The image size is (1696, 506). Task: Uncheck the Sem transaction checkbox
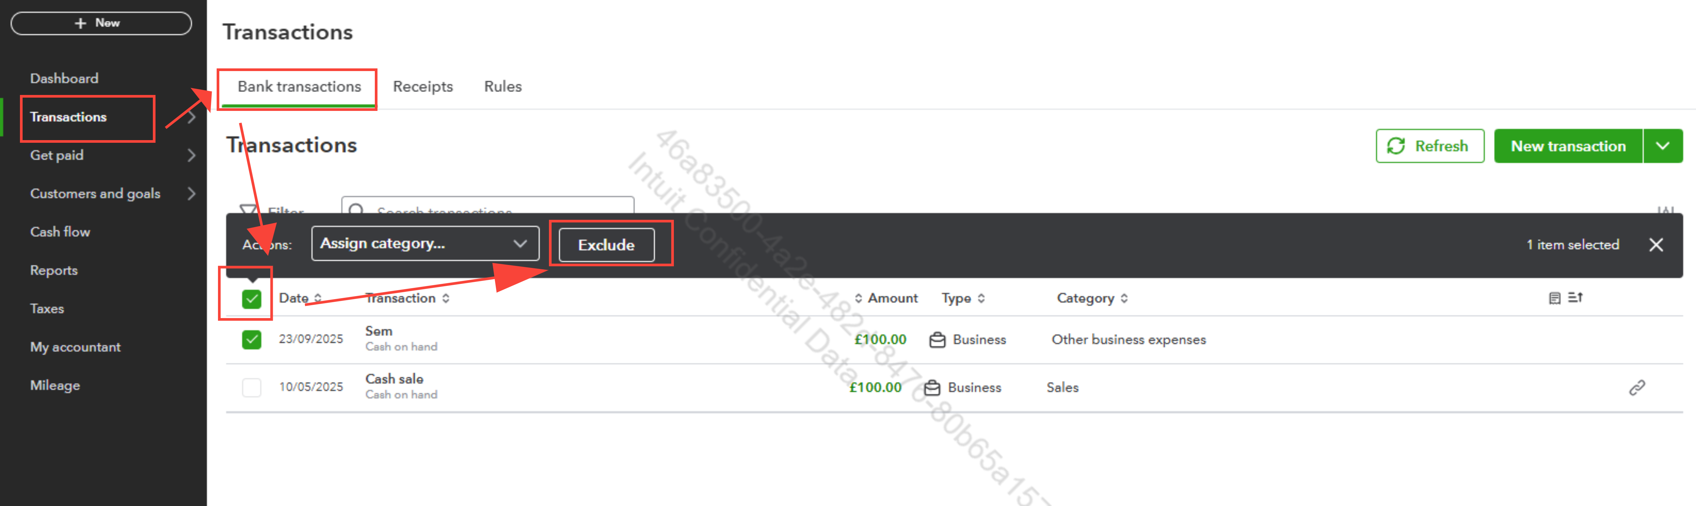coord(252,340)
